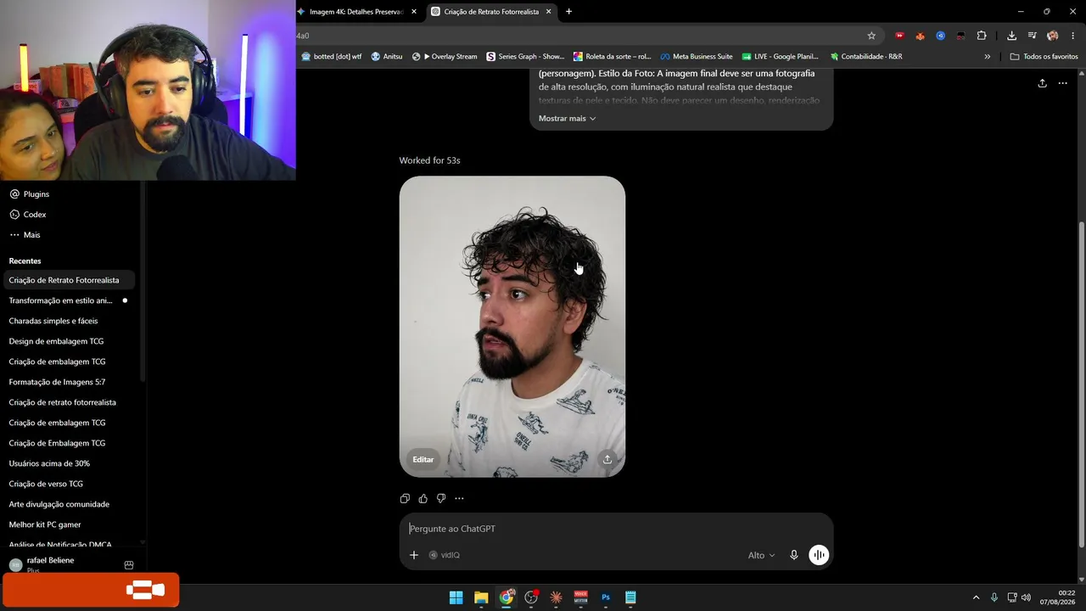1086x611 pixels.
Task: Open more actions below the response
Action: click(x=459, y=498)
